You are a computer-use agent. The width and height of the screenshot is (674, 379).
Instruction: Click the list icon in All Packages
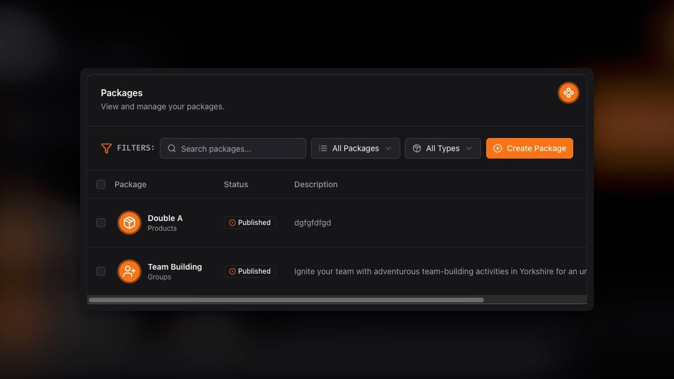pos(323,148)
